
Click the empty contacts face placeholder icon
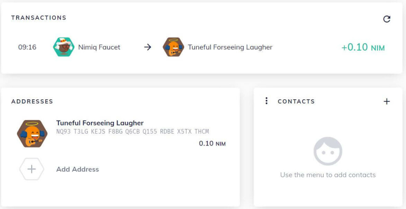[x=328, y=151]
